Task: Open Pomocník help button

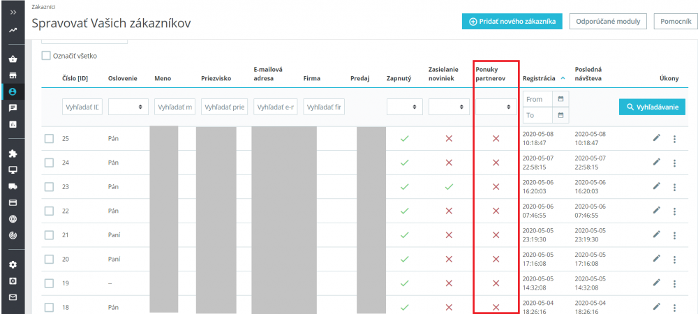Action: point(676,22)
